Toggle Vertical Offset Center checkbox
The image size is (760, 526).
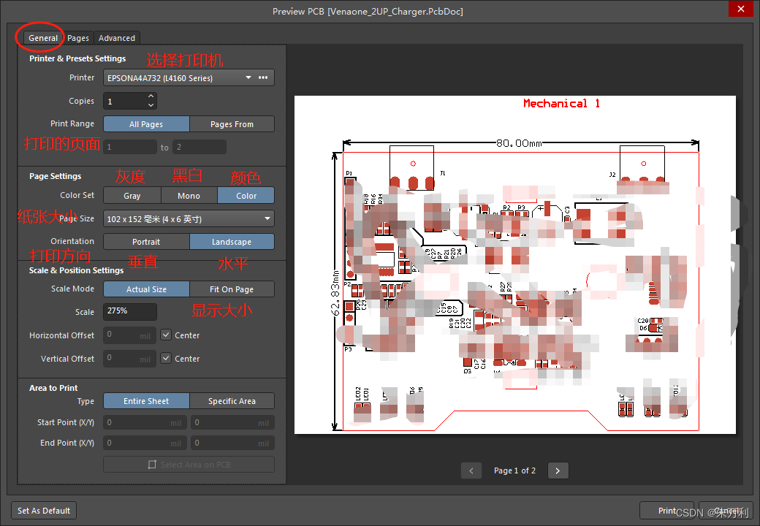166,359
